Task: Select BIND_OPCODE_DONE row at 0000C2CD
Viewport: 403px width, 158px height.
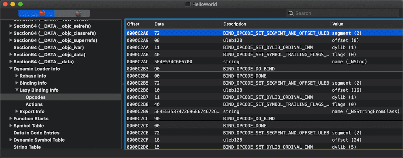Action: (264, 126)
